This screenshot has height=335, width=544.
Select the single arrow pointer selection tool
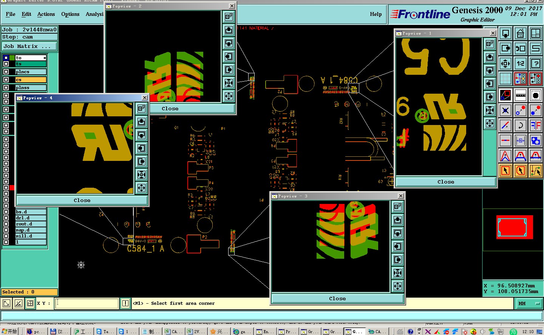(x=505, y=171)
